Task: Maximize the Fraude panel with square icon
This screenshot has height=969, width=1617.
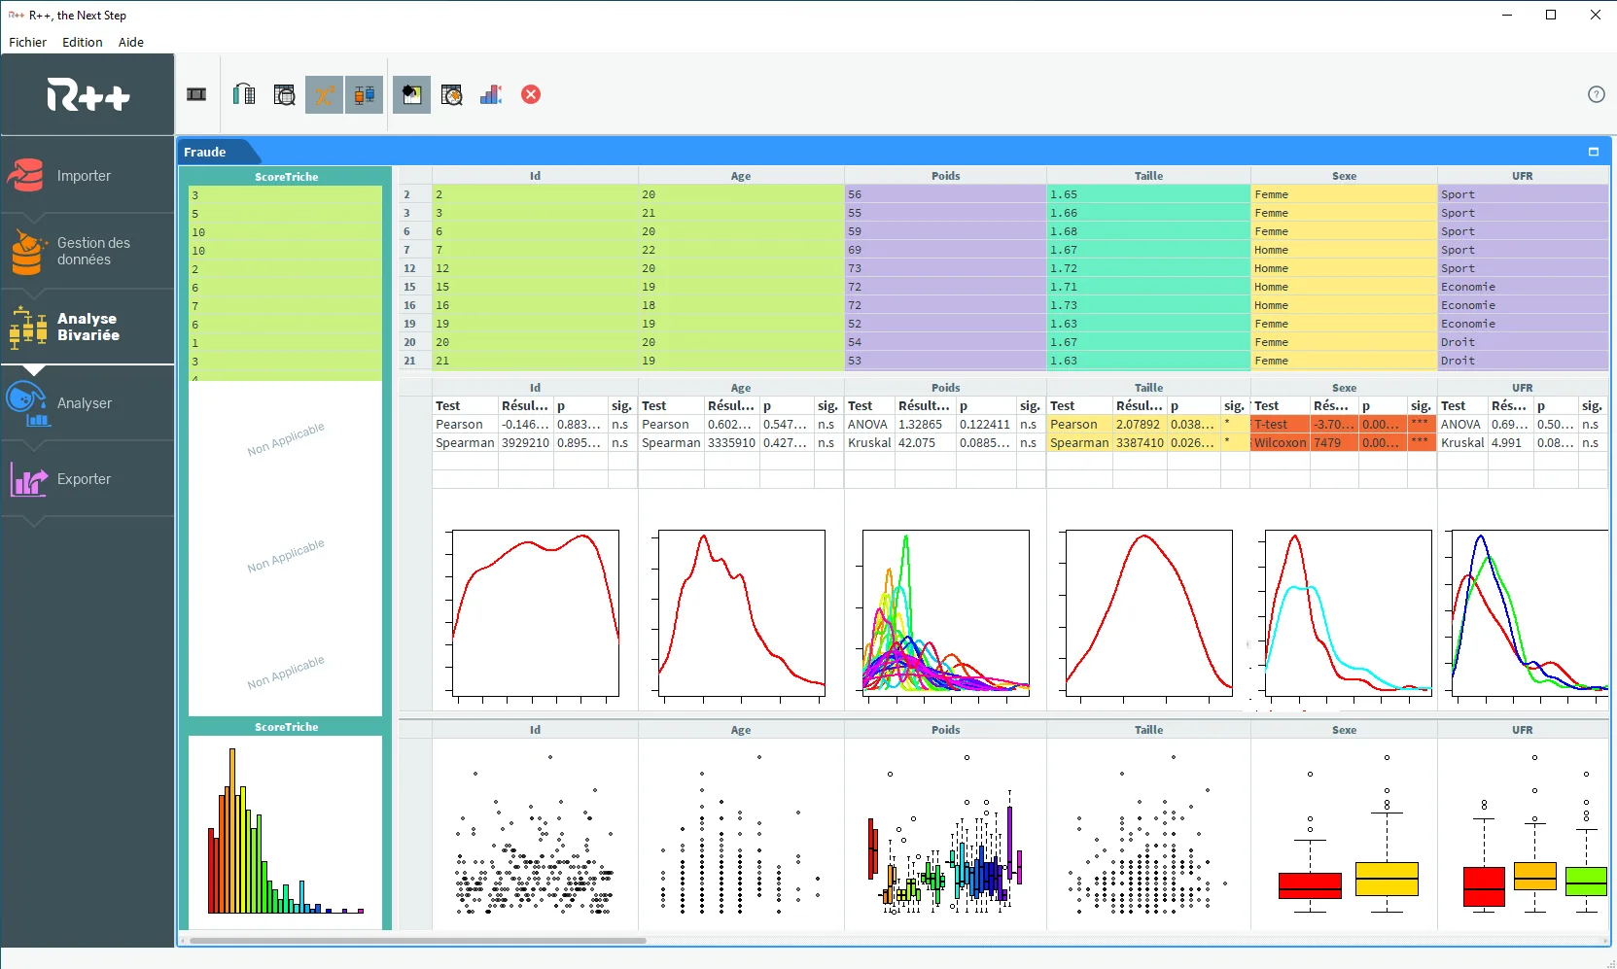Action: click(1594, 152)
